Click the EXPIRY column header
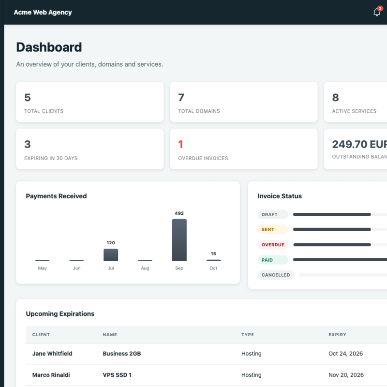The image size is (387, 387). (337, 335)
